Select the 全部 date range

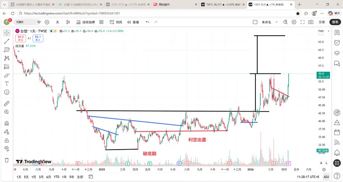pyautogui.click(x=80, y=177)
